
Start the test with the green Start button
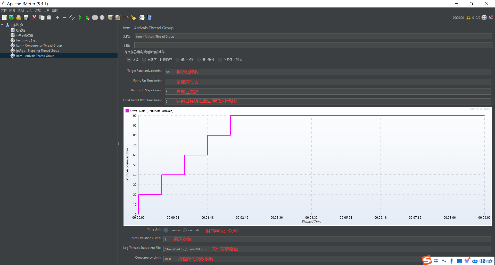[80, 17]
